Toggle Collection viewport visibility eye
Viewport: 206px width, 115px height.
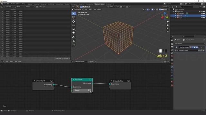coord(202,11)
